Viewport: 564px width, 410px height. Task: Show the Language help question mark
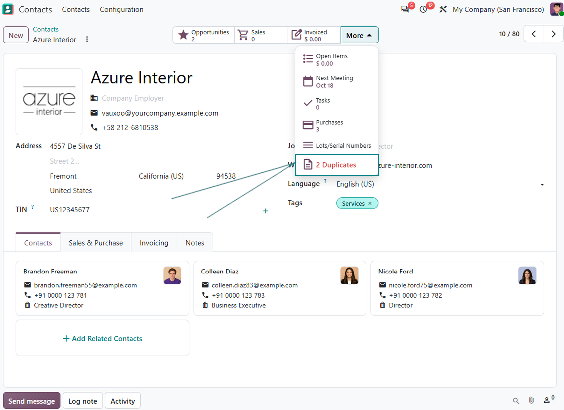325,181
